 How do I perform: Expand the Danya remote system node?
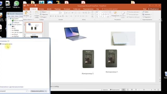pyautogui.click(x=11, y=34)
